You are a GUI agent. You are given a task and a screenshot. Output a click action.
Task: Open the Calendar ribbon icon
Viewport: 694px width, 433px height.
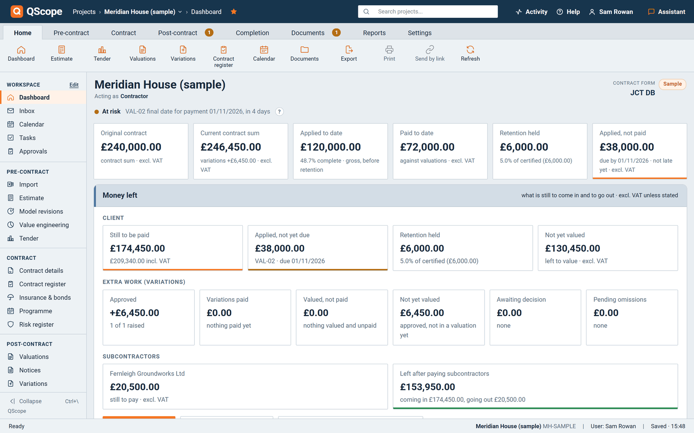[264, 54]
